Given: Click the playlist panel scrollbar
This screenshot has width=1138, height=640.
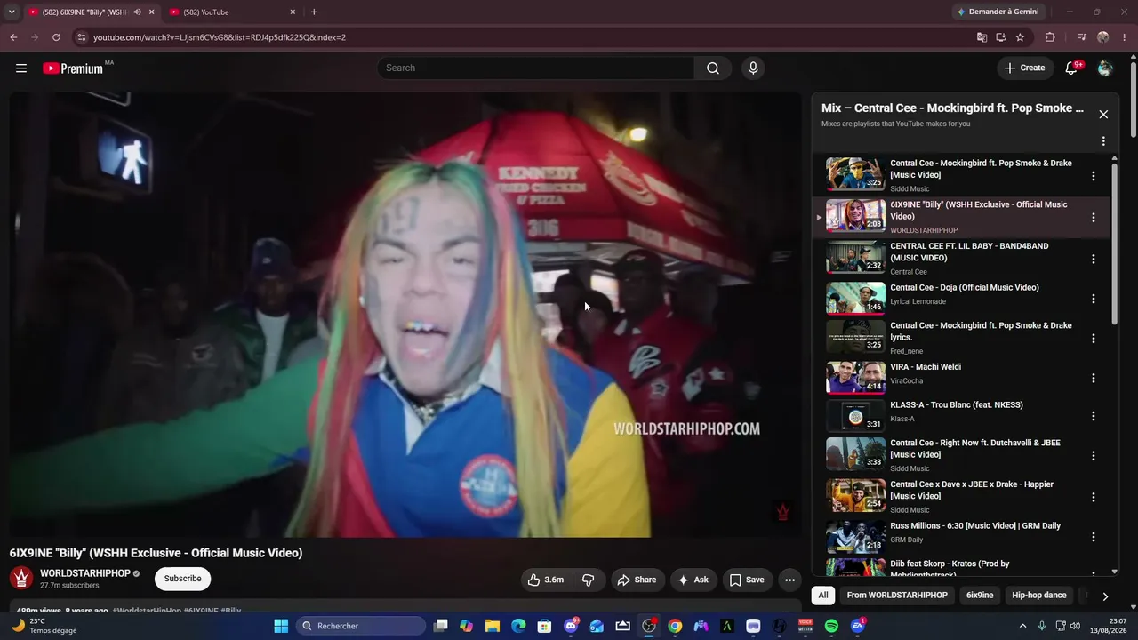Looking at the screenshot, I should [x=1115, y=243].
